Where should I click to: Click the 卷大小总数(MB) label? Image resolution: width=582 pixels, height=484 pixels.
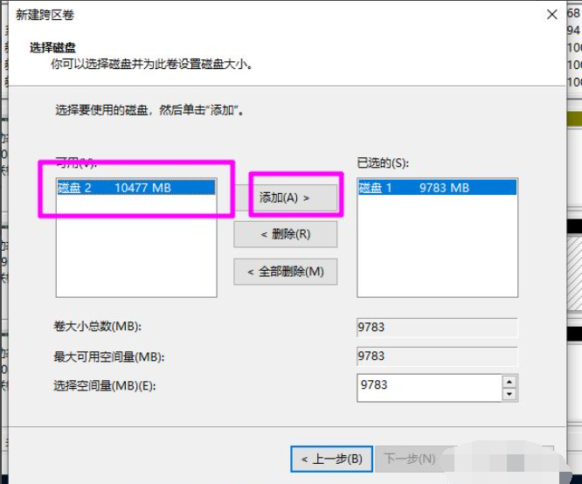97,328
